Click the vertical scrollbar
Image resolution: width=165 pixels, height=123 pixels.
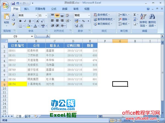coord(163,72)
